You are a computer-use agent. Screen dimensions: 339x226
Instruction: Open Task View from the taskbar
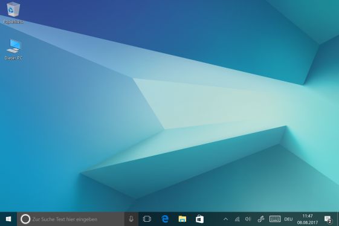147,219
